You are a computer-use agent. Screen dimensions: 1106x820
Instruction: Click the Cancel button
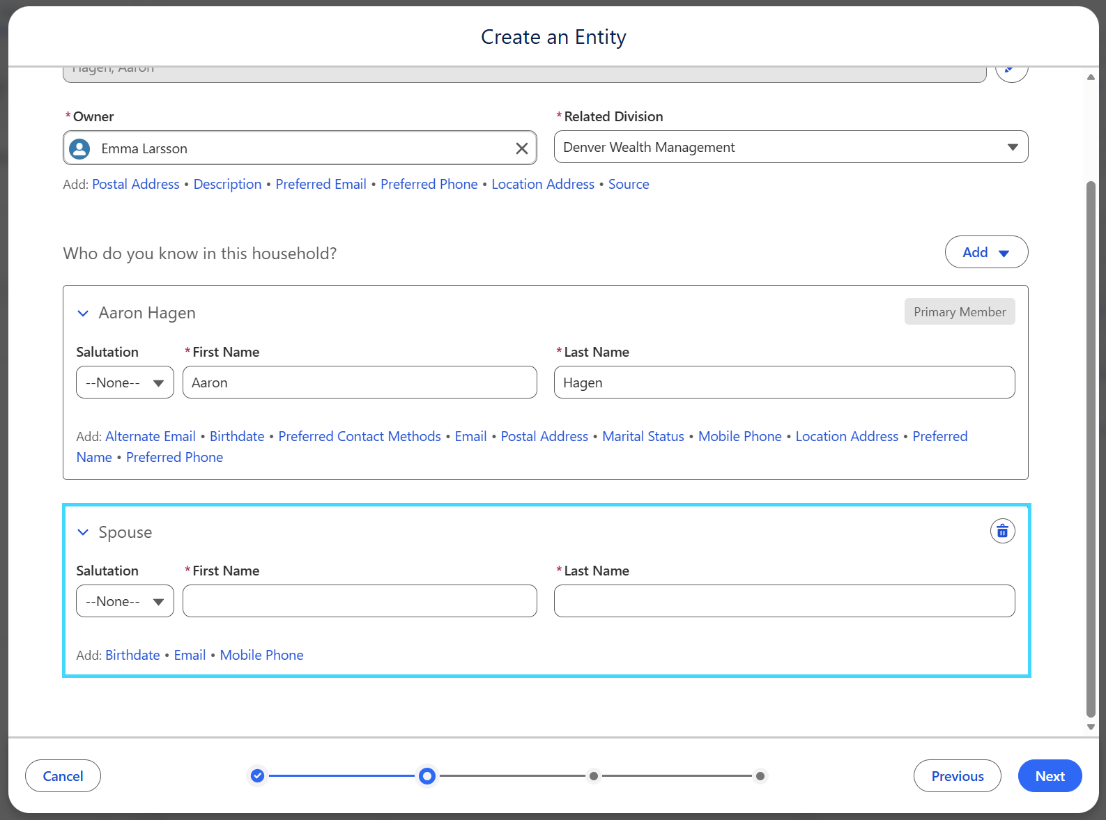coord(63,776)
